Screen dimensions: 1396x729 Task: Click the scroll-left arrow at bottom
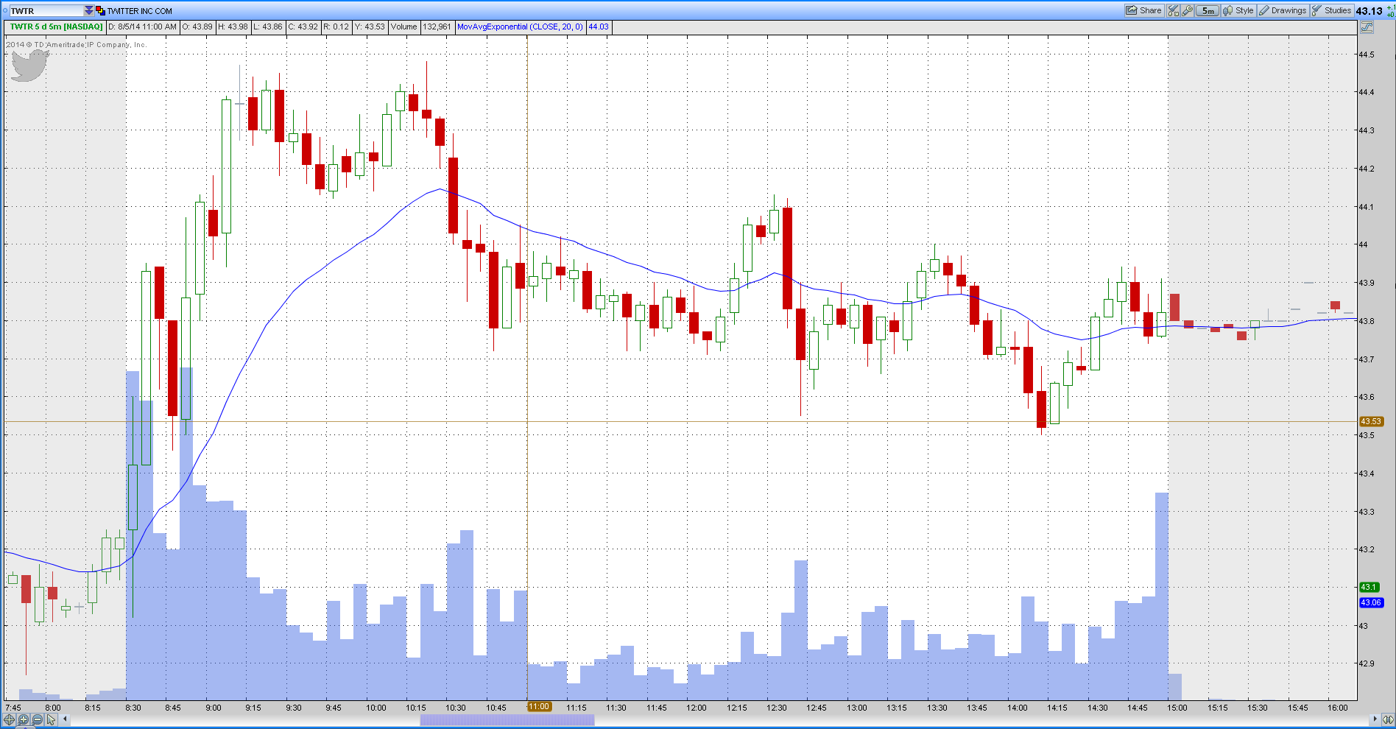click(x=65, y=719)
